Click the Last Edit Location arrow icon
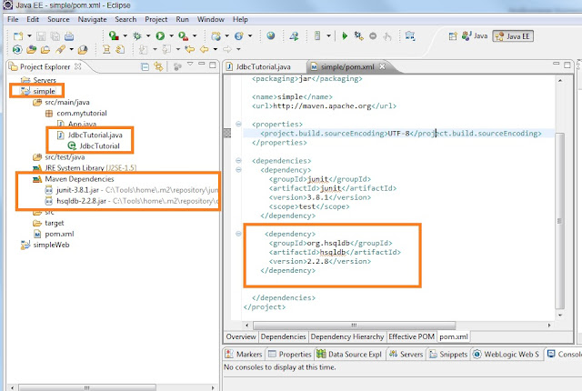Image resolution: width=582 pixels, height=391 pixels. tap(190, 49)
